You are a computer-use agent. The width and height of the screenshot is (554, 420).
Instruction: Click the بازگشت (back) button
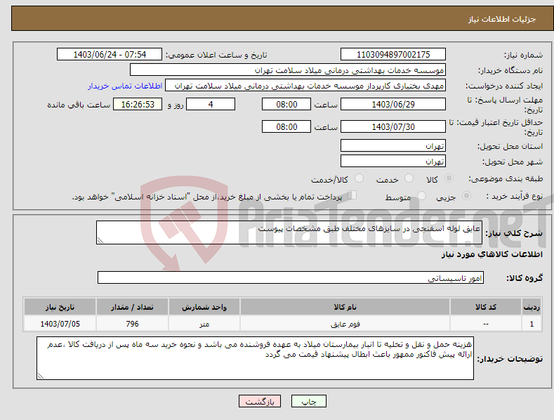pos(260,401)
